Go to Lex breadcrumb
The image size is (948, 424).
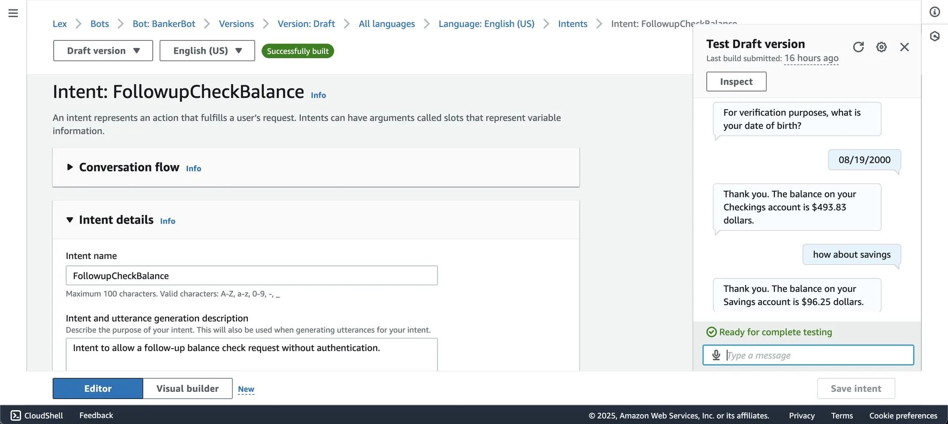tap(59, 24)
